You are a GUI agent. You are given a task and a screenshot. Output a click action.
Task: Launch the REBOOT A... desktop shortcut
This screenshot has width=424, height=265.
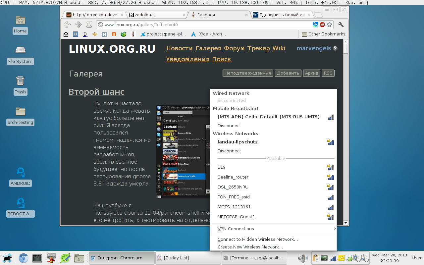tap(20, 208)
